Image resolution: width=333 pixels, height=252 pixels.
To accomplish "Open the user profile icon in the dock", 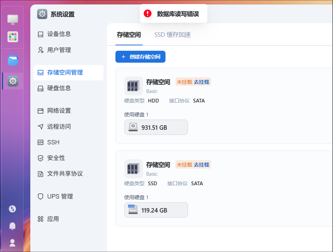I will [x=12, y=243].
